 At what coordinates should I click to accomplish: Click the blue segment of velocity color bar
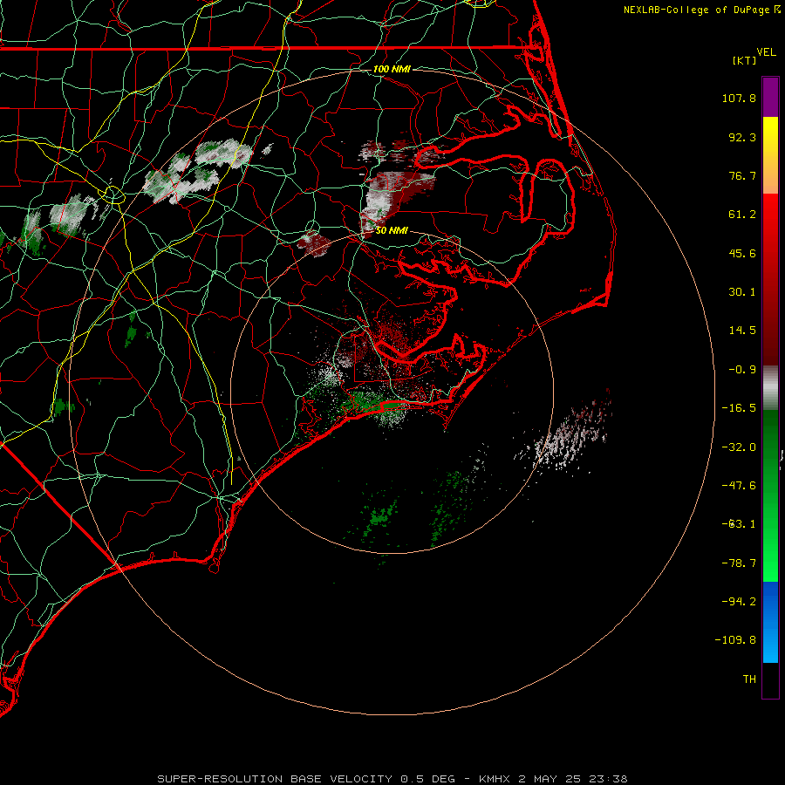pos(770,622)
